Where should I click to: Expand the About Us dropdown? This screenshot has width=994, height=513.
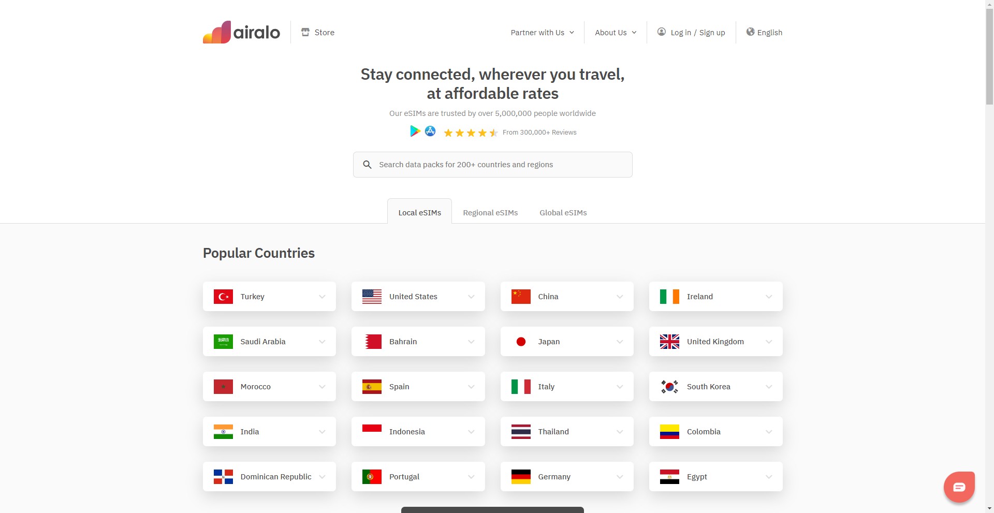[x=616, y=33]
